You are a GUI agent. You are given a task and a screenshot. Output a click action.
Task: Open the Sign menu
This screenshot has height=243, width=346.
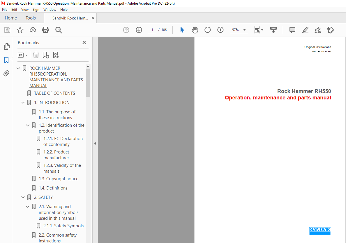(x=36, y=10)
